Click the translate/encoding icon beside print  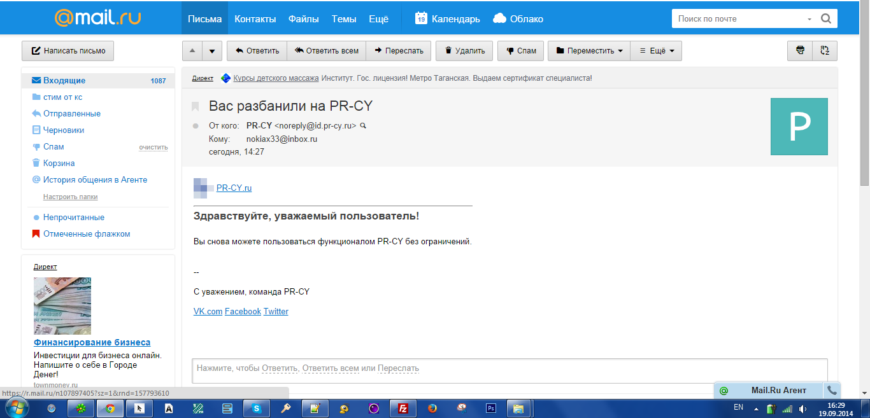pyautogui.click(x=825, y=51)
